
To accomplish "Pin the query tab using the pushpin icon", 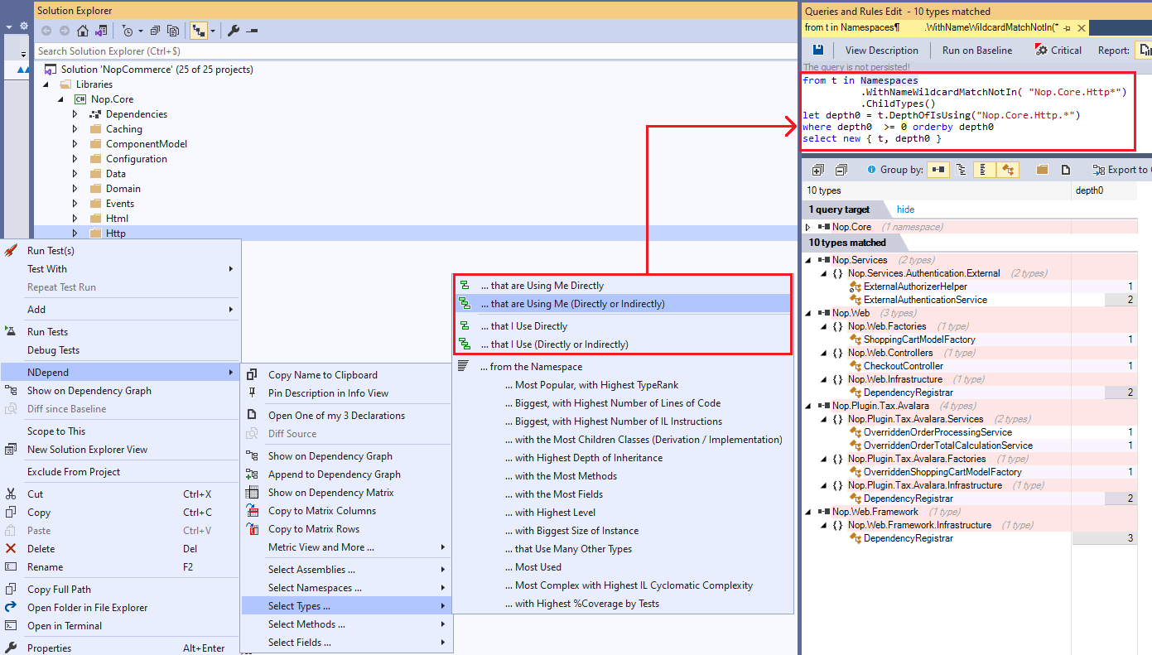I will [x=1068, y=27].
